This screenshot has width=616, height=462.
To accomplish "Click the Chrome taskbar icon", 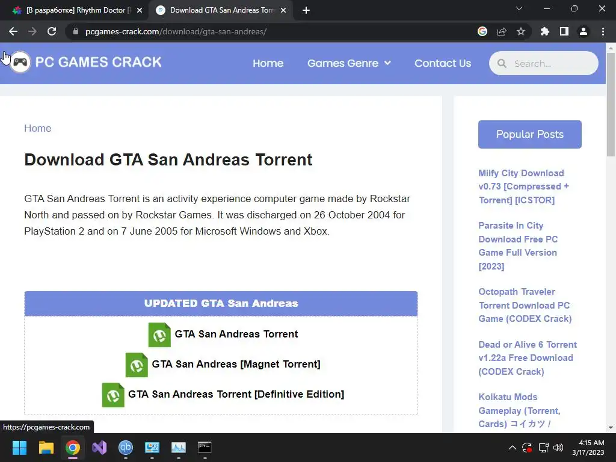I will tap(73, 448).
